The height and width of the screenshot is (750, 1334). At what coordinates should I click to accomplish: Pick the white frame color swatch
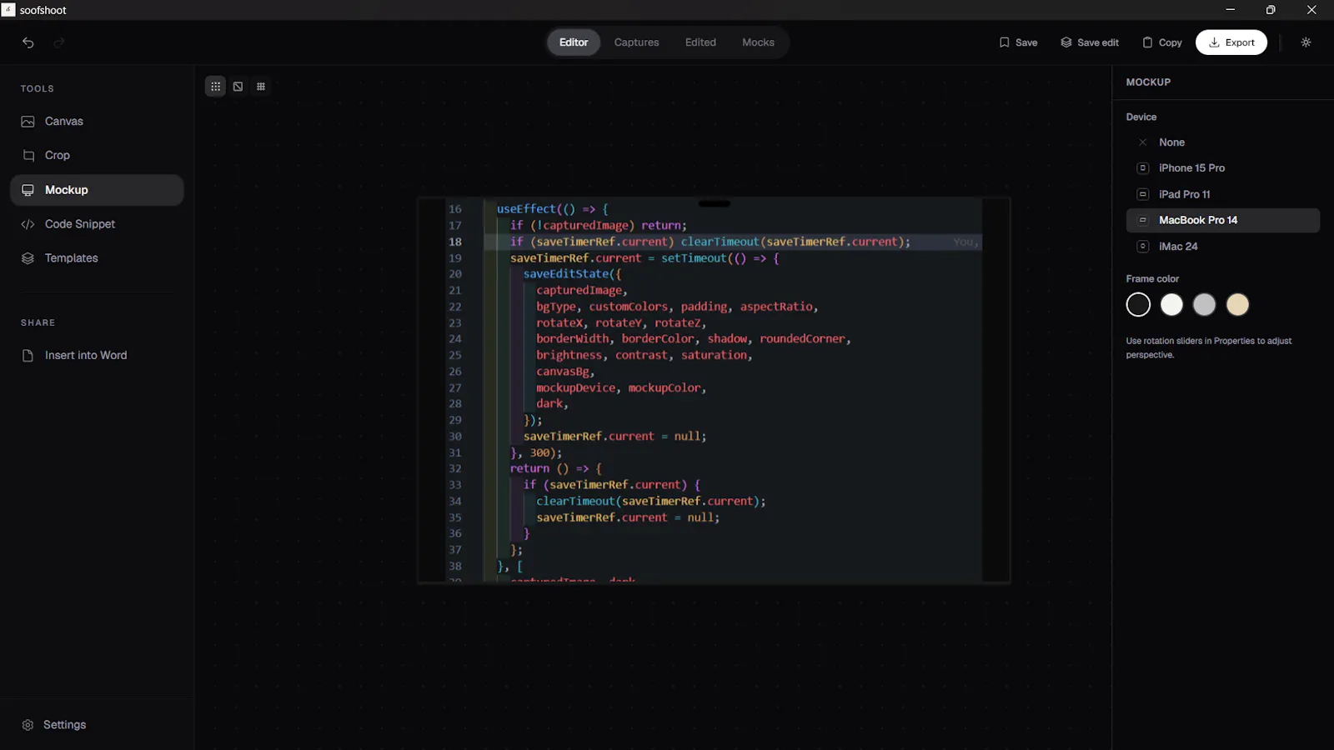coord(1171,305)
